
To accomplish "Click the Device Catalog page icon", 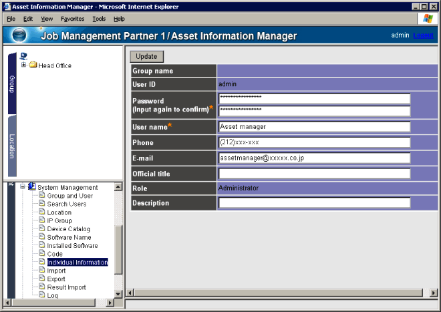I will pyautogui.click(x=41, y=229).
